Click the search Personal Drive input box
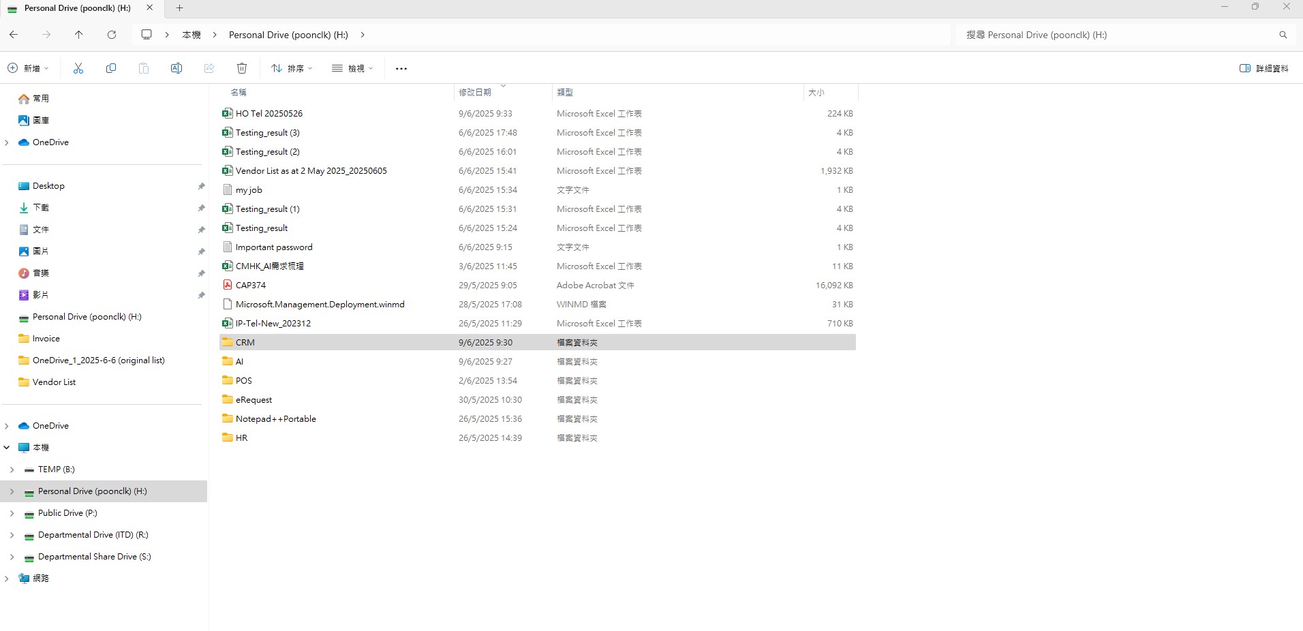The height and width of the screenshot is (631, 1303). pos(1118,35)
